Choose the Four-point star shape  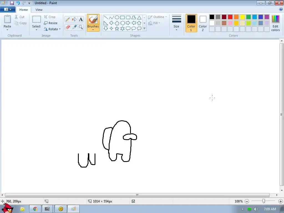(111, 29)
